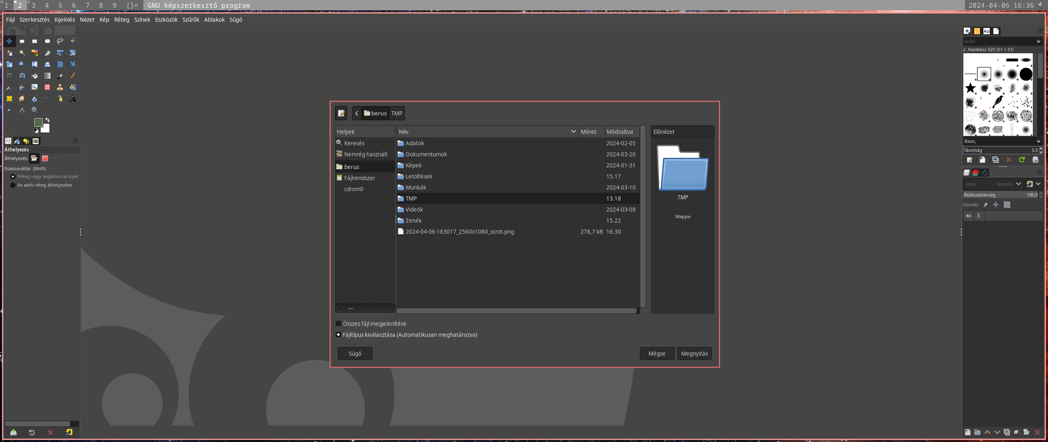
Task: Set Áthelyezés target to selection
Action: point(45,159)
